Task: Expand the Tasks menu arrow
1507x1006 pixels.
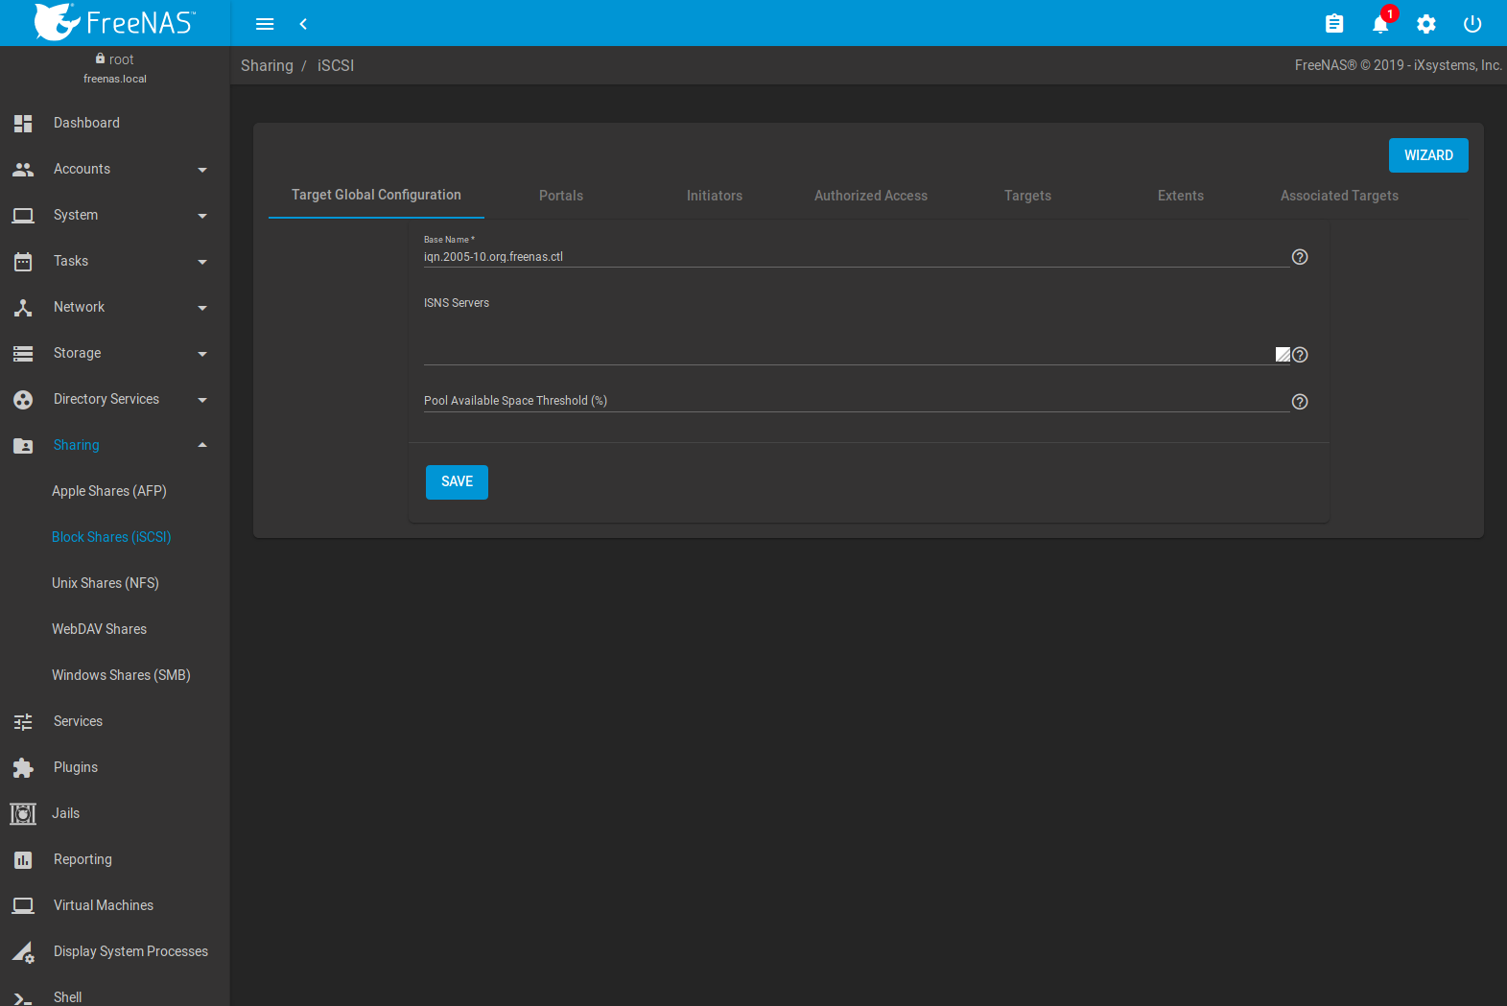Action: (202, 262)
